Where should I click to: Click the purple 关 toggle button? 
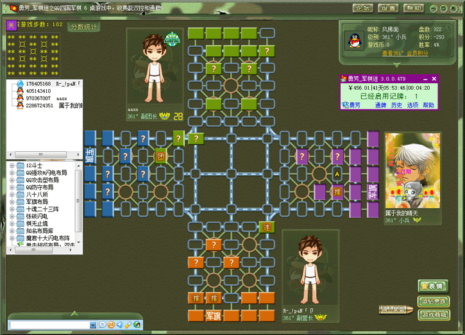click(12, 25)
